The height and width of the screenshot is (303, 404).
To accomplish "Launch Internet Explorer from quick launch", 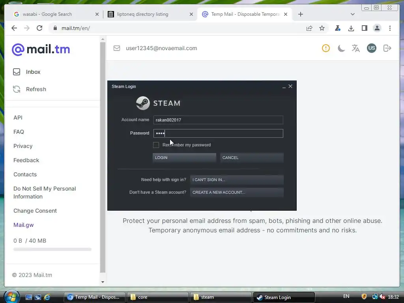I will 47,297.
